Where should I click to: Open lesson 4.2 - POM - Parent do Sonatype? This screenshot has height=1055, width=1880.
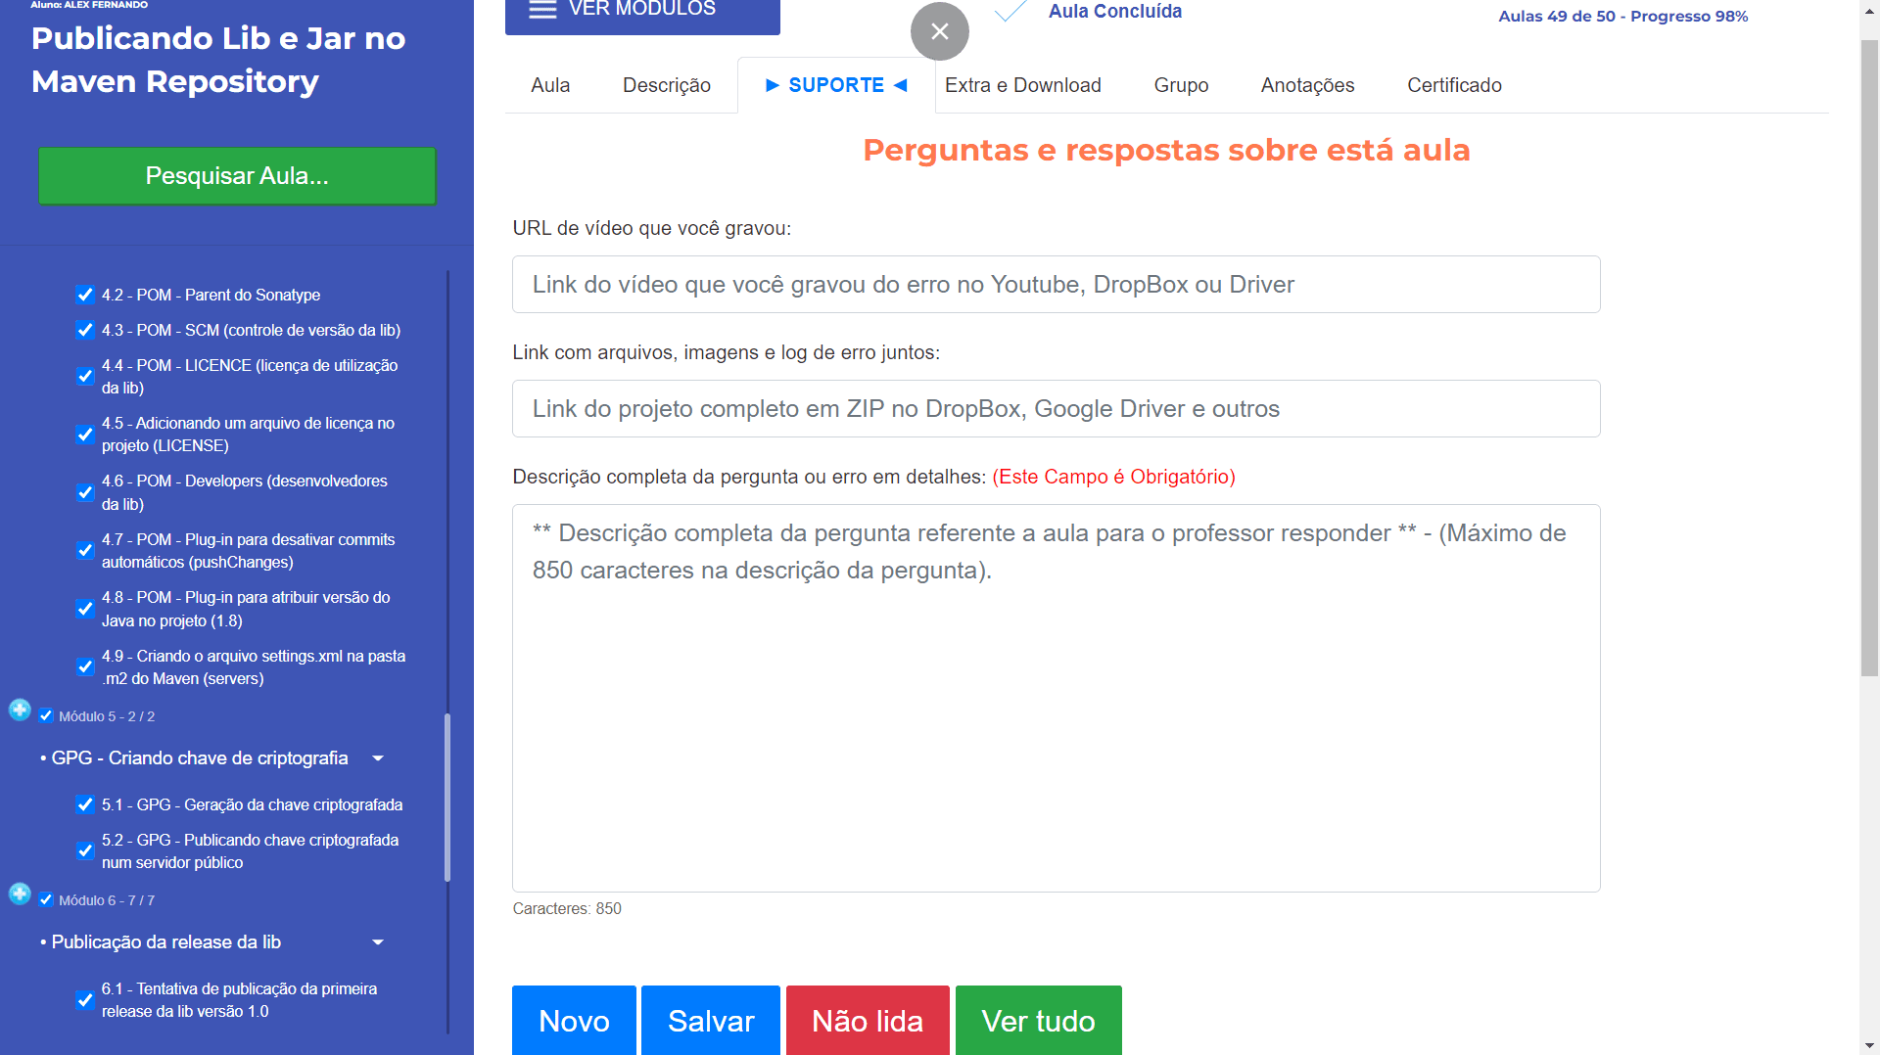click(211, 295)
